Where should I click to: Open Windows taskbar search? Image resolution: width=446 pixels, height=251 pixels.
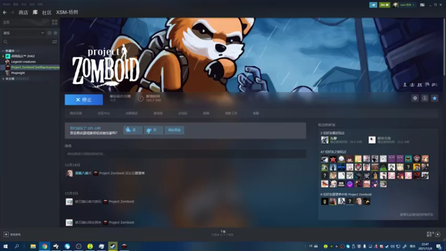pyautogui.click(x=17, y=246)
